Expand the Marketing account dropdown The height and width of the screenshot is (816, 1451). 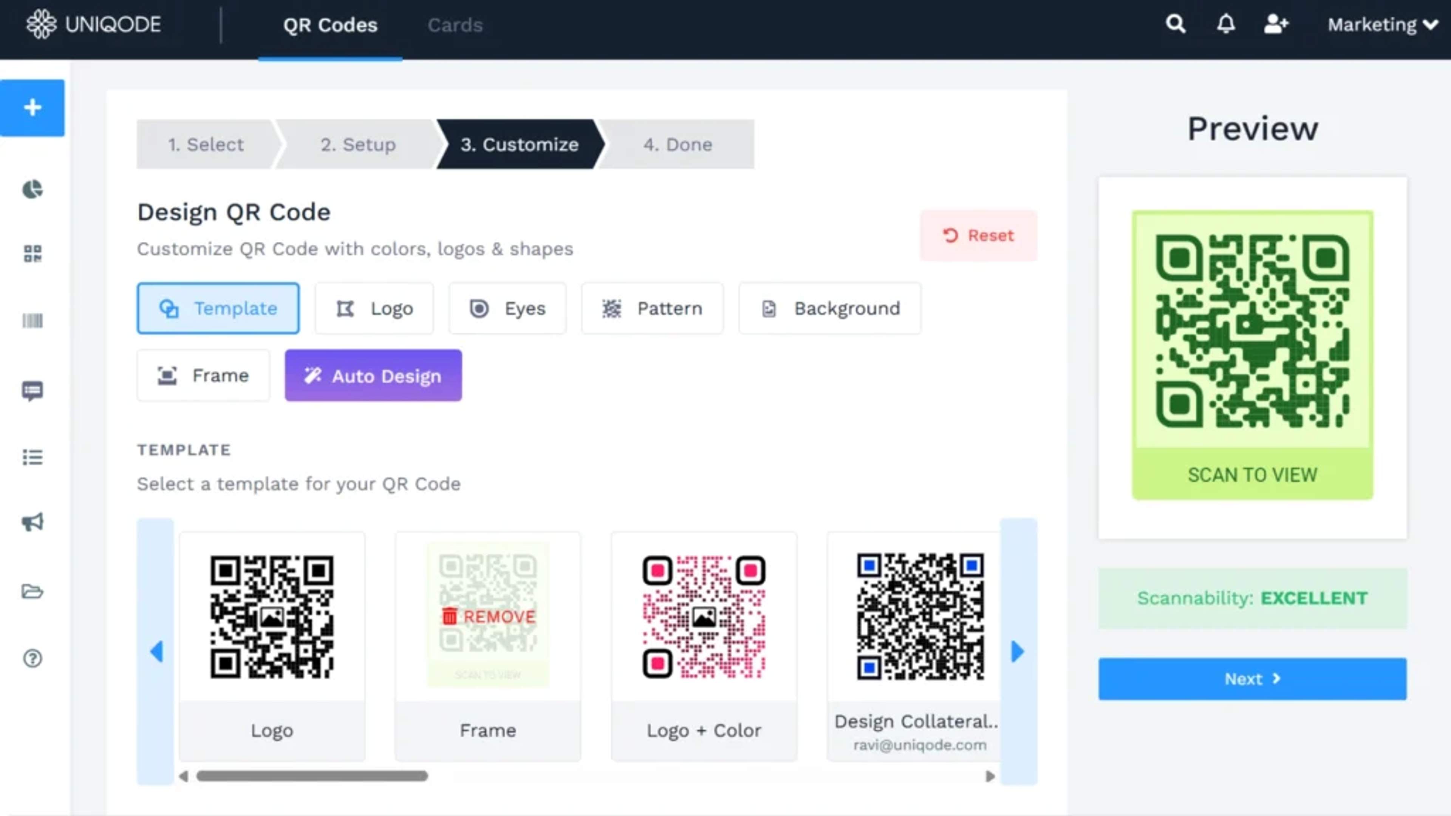tap(1382, 25)
